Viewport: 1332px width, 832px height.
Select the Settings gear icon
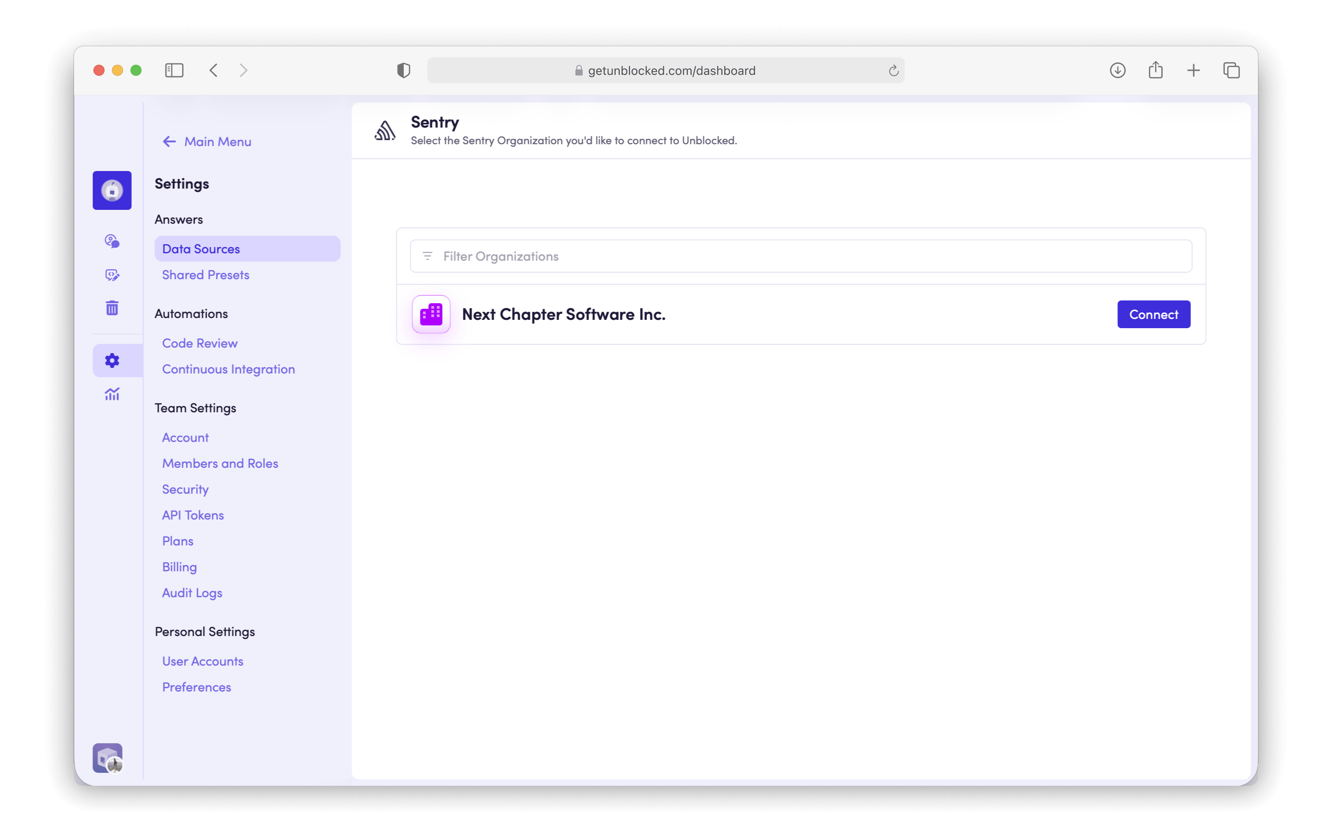coord(112,360)
